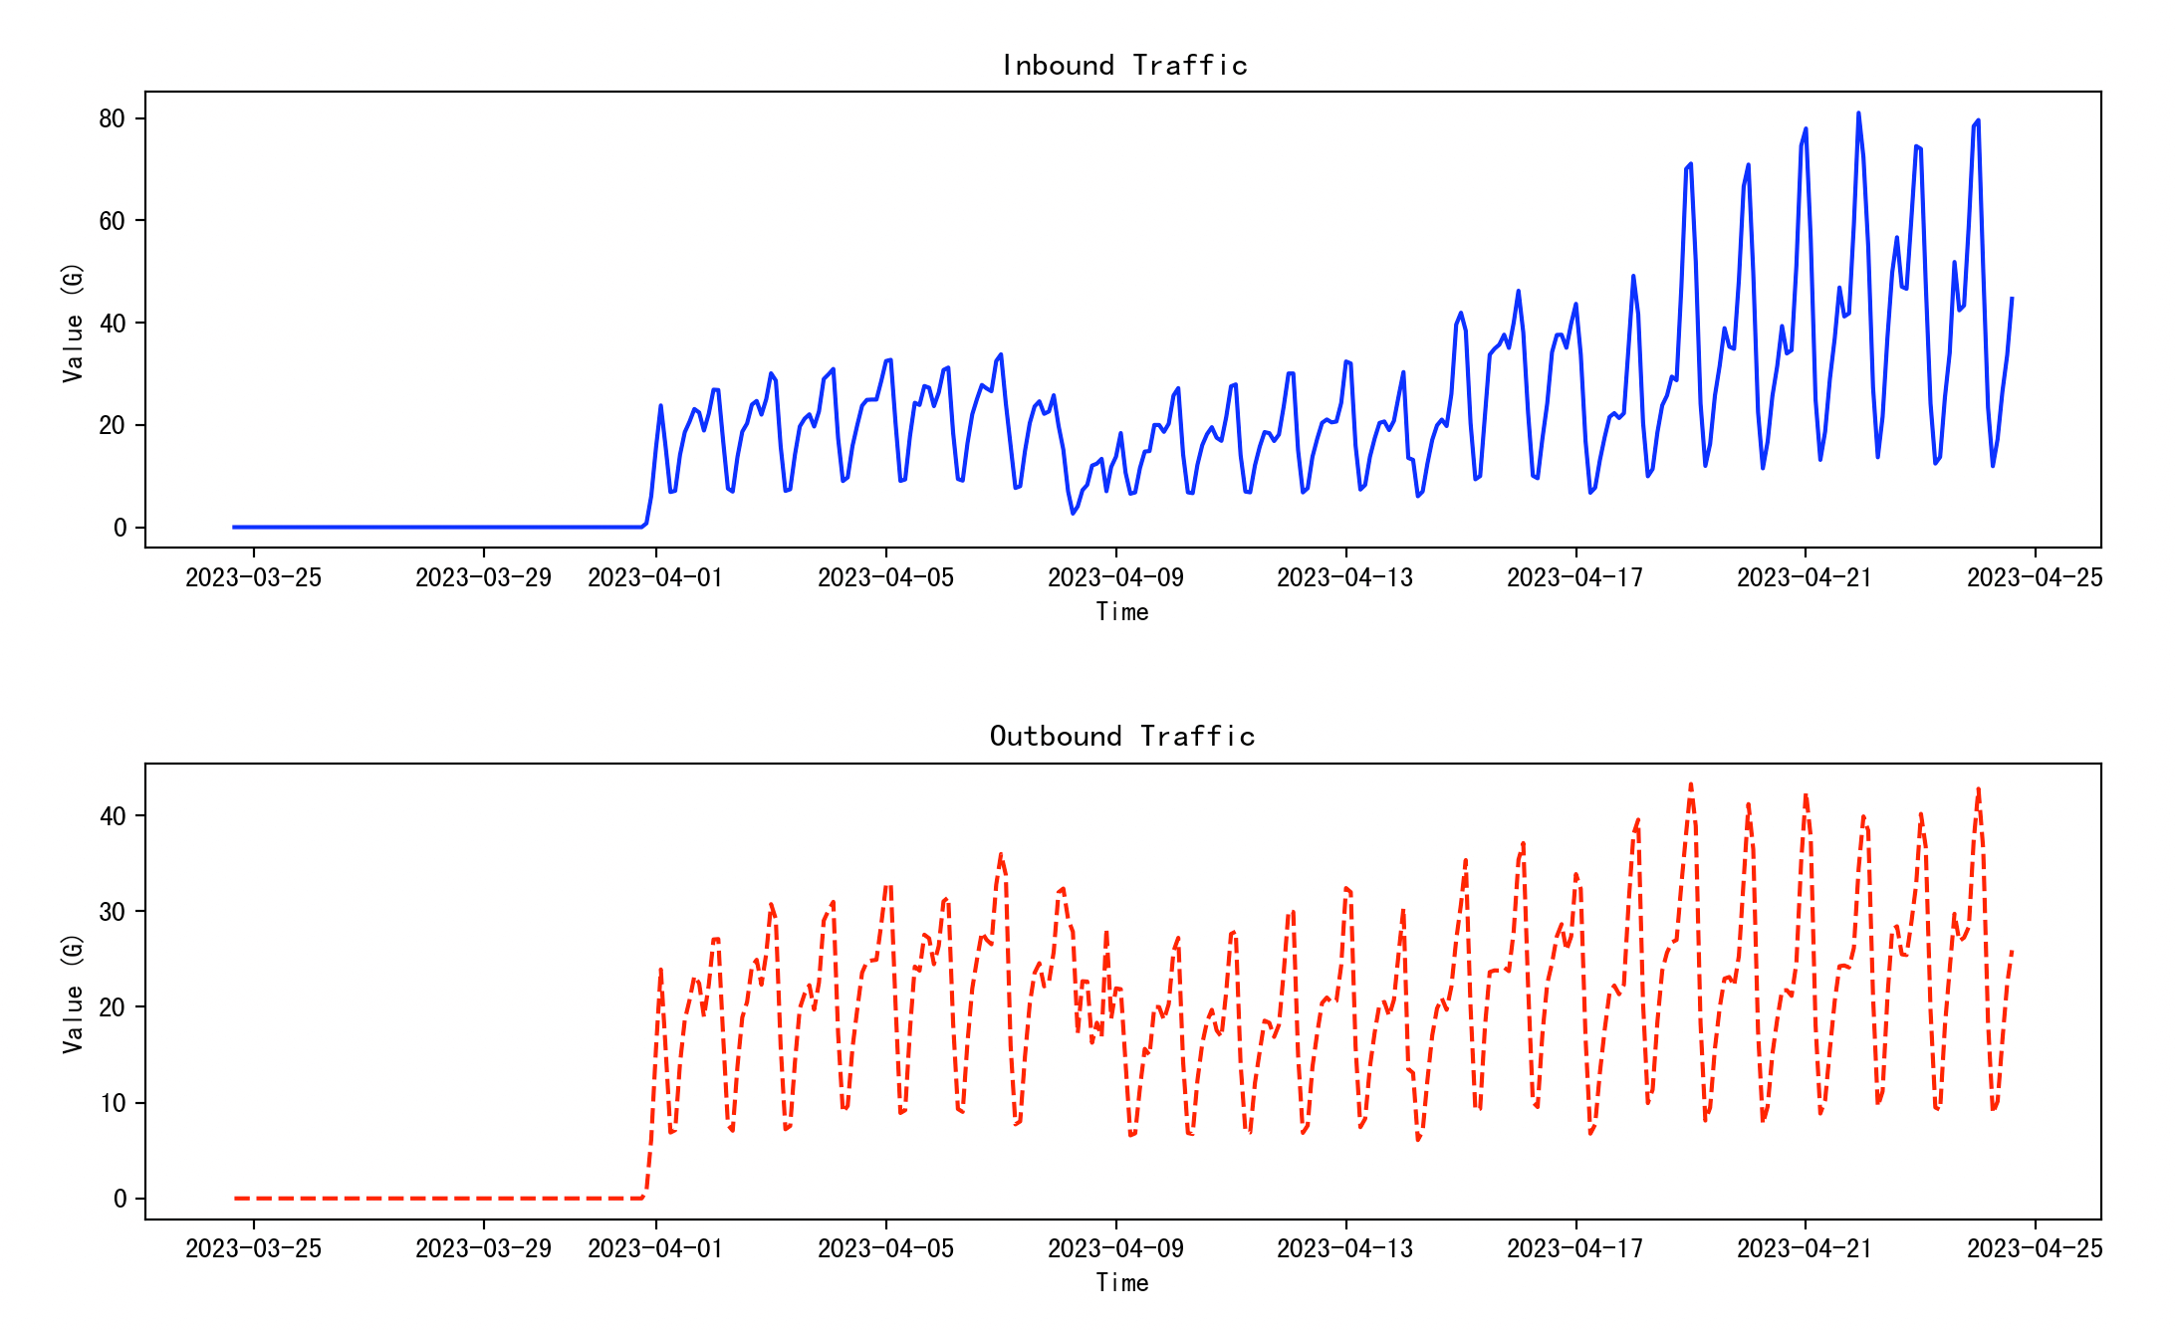Click the Outbound chart 'Value (G)' axis label

(x=72, y=994)
